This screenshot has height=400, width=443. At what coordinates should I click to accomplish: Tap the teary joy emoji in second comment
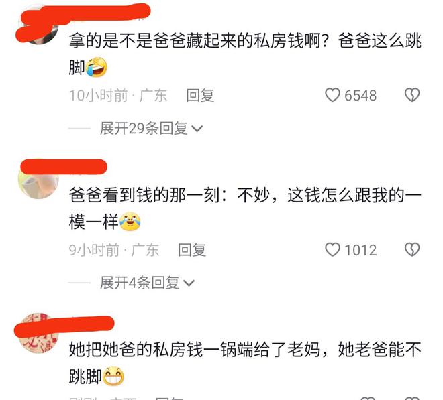(x=130, y=221)
